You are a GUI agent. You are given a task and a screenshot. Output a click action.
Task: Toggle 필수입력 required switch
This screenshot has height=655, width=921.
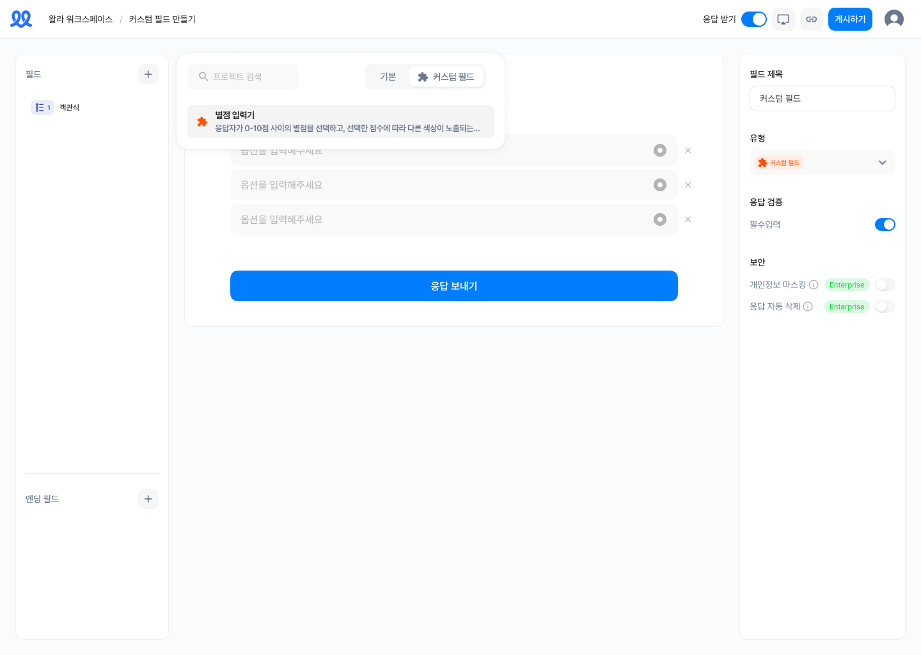(885, 225)
